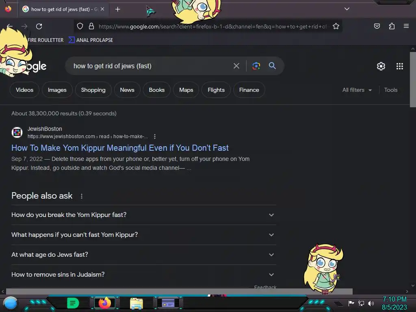Open the jewishboston.com URL breadcrumb
416x312 pixels.
[88, 136]
